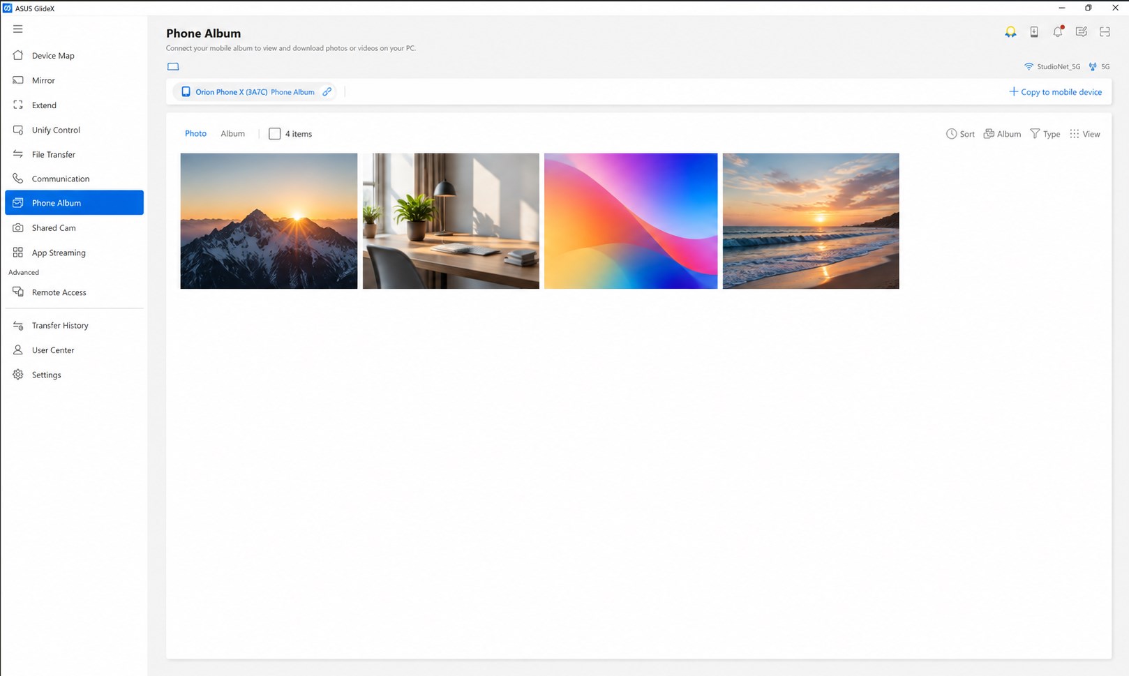Click the User Center person icon

coord(18,350)
